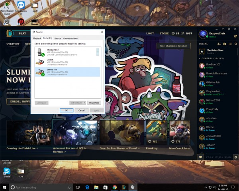Click the Free Champion Rotation button
The height and width of the screenshot is (191, 239).
pos(173,46)
